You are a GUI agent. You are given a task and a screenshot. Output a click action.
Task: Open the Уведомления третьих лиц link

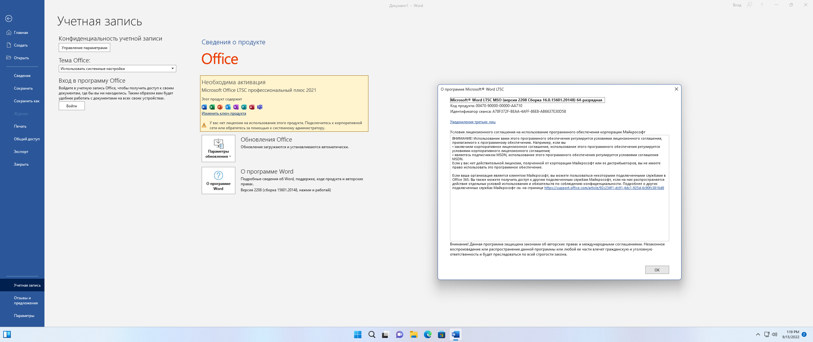click(x=473, y=122)
